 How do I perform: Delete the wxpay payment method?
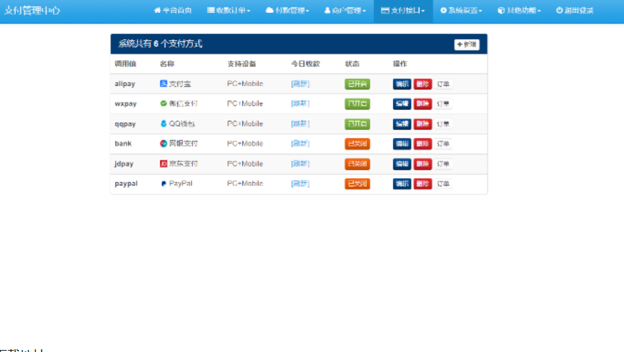point(423,104)
